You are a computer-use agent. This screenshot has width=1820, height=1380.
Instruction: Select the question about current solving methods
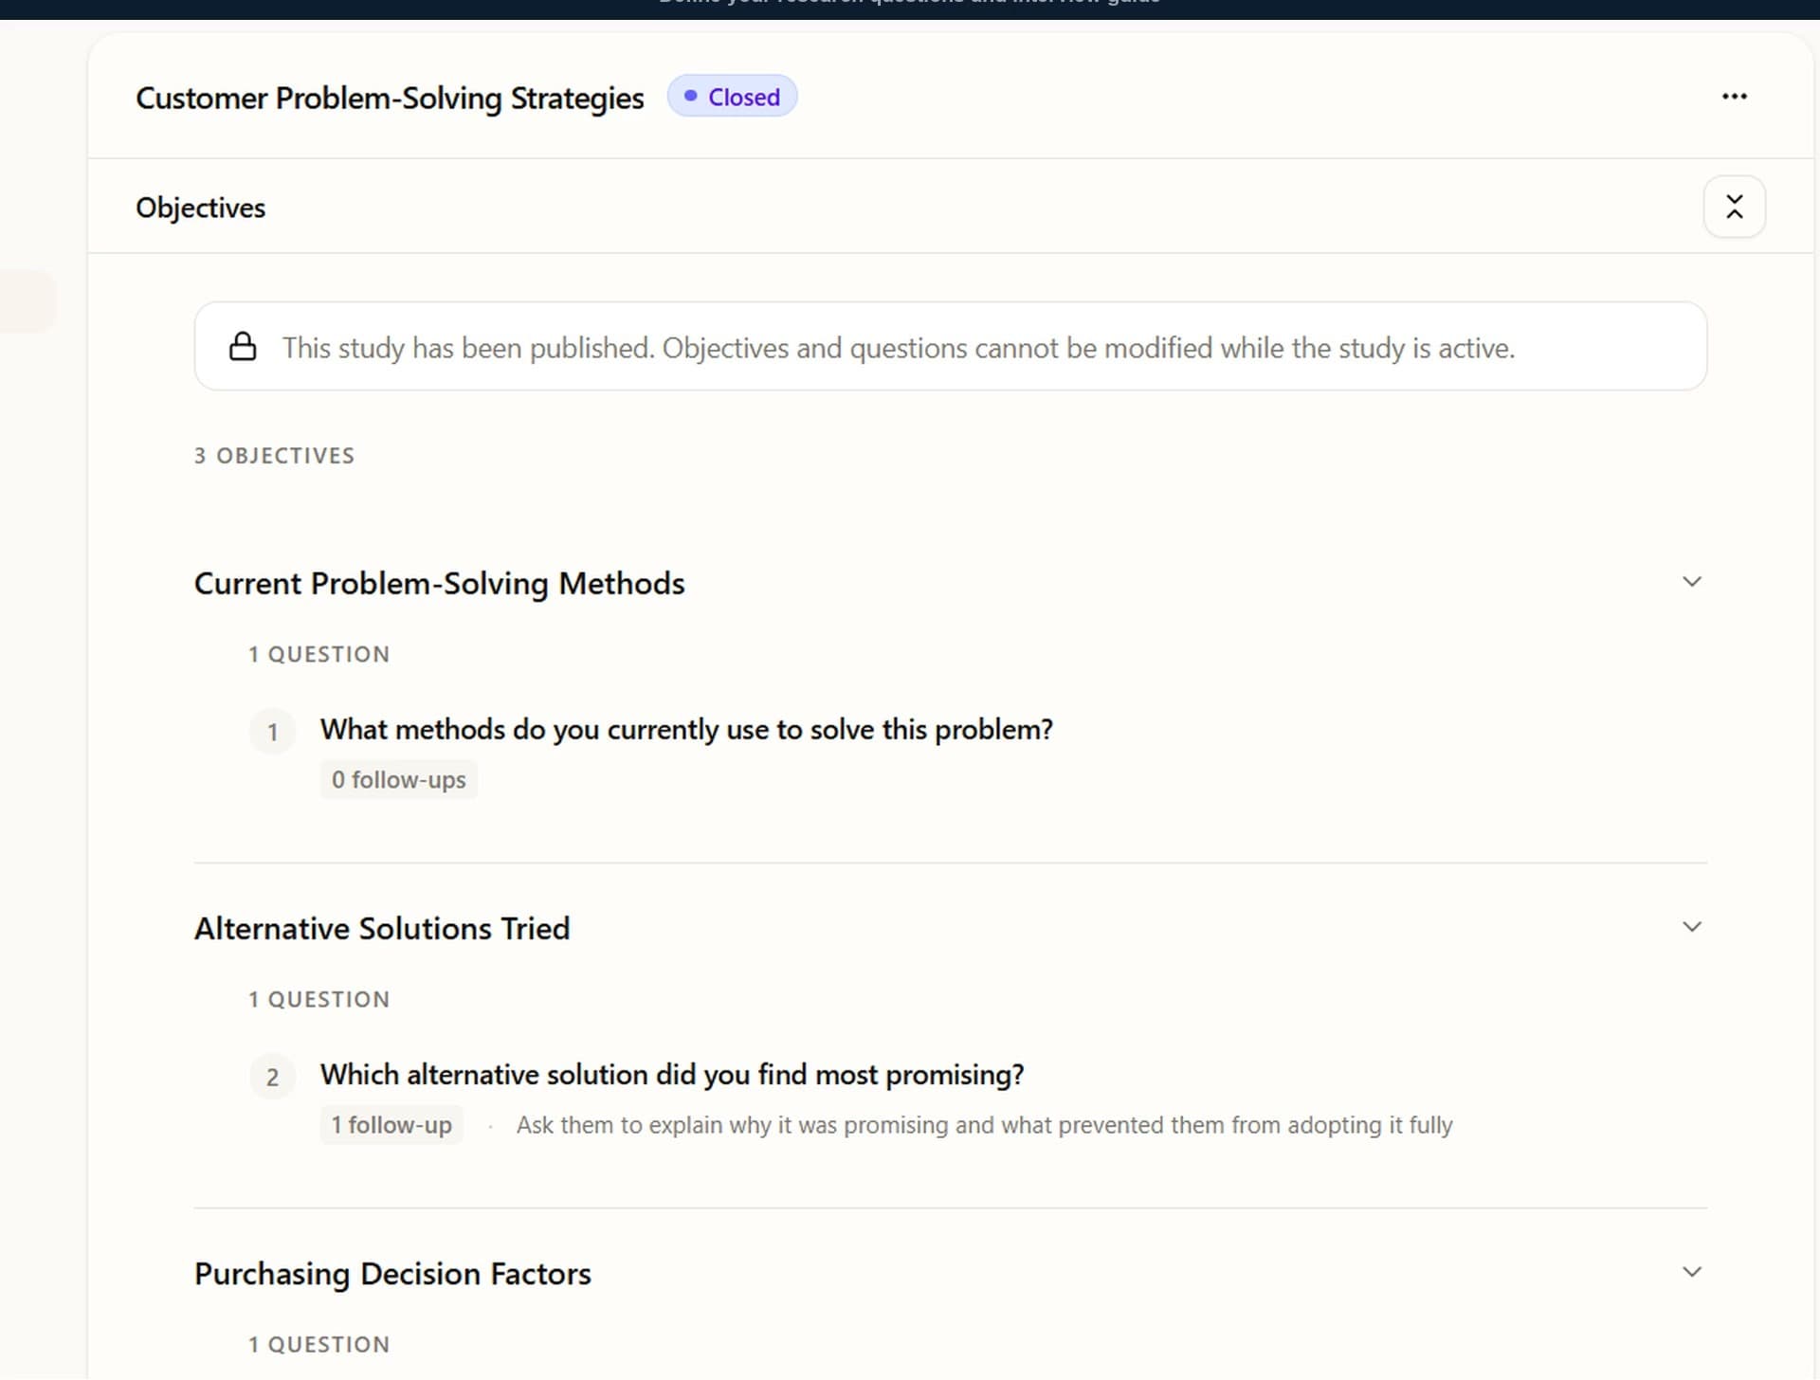[686, 729]
